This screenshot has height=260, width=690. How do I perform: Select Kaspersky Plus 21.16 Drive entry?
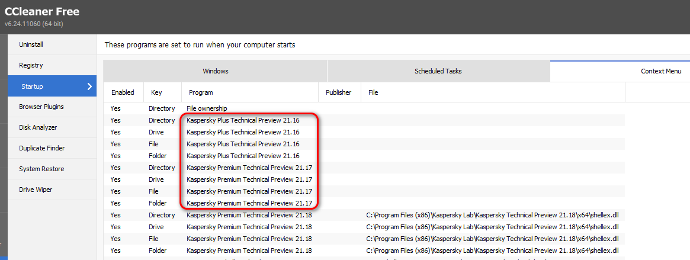(x=364, y=132)
